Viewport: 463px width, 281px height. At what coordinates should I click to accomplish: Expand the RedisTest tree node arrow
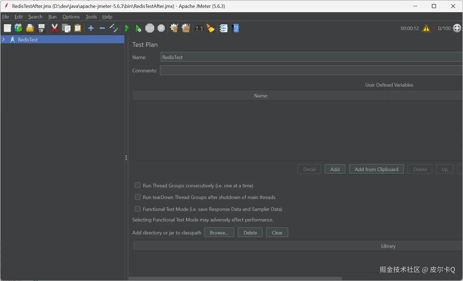(x=4, y=40)
